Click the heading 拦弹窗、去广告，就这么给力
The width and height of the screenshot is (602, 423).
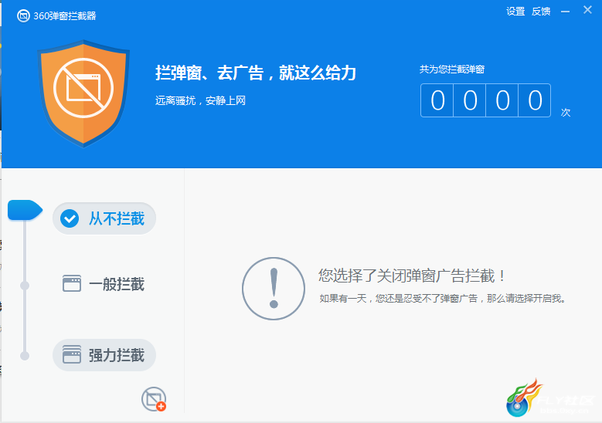[x=256, y=73]
